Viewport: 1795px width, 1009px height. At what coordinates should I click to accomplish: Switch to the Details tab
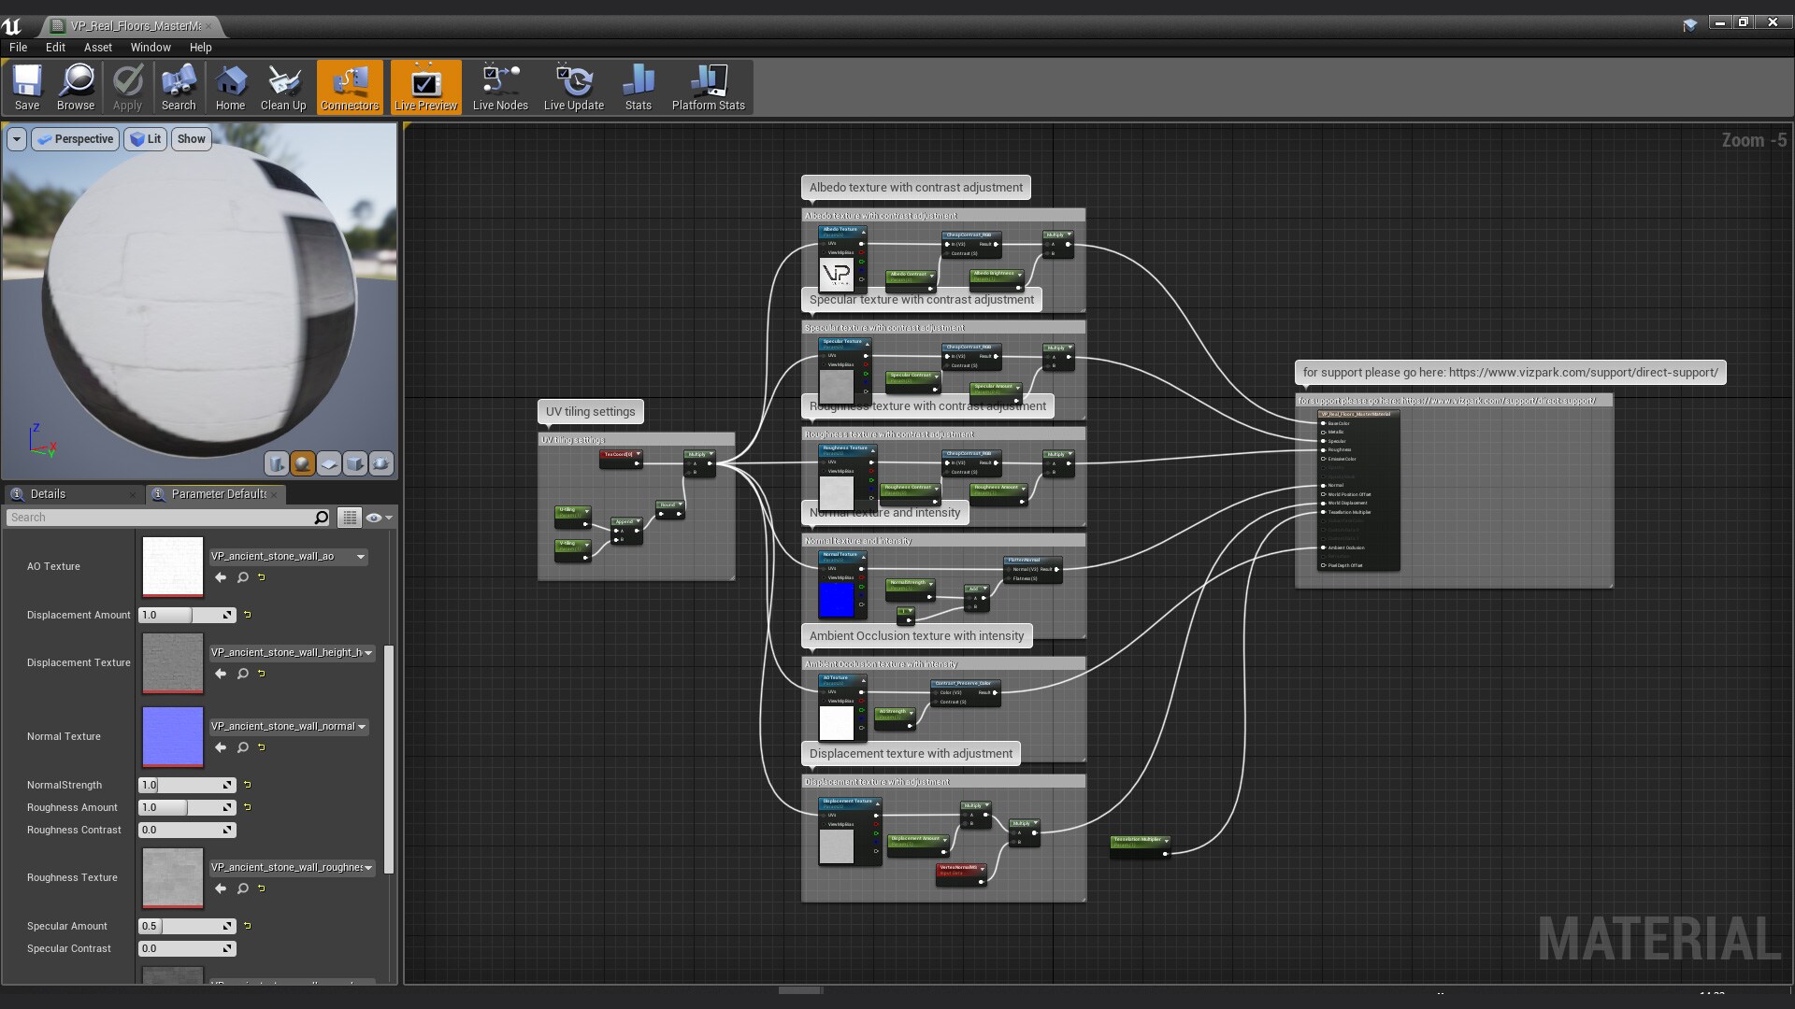(x=48, y=494)
